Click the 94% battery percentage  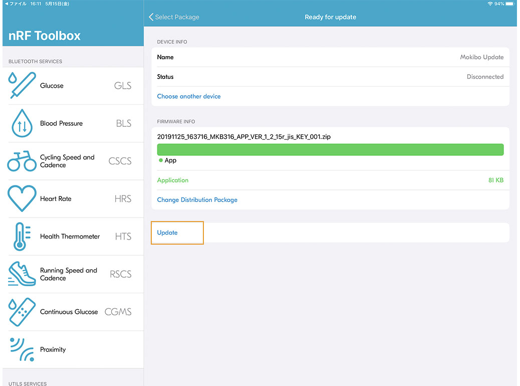[x=499, y=4]
